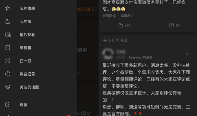Expand the dimmed chevron above 已经恢

click(89, 39)
